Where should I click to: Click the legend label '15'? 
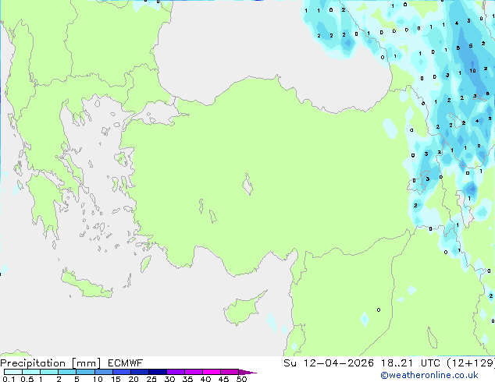(116, 379)
